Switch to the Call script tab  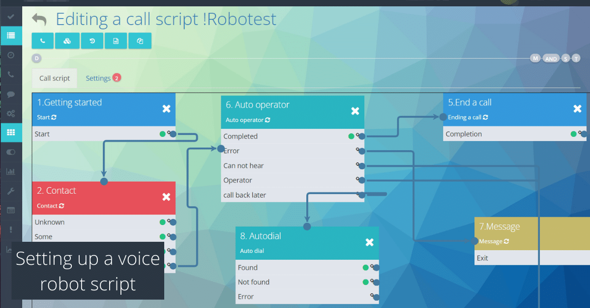tap(55, 78)
